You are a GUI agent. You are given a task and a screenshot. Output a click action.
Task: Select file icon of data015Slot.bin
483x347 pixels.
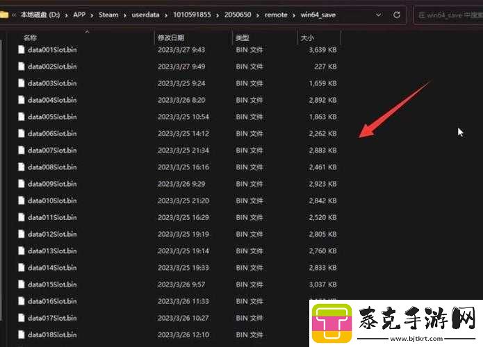[x=22, y=285]
